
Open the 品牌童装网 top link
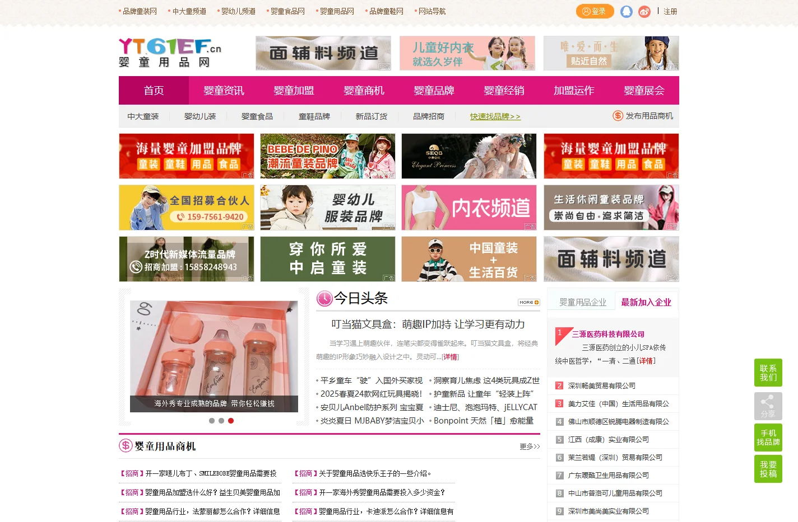140,11
